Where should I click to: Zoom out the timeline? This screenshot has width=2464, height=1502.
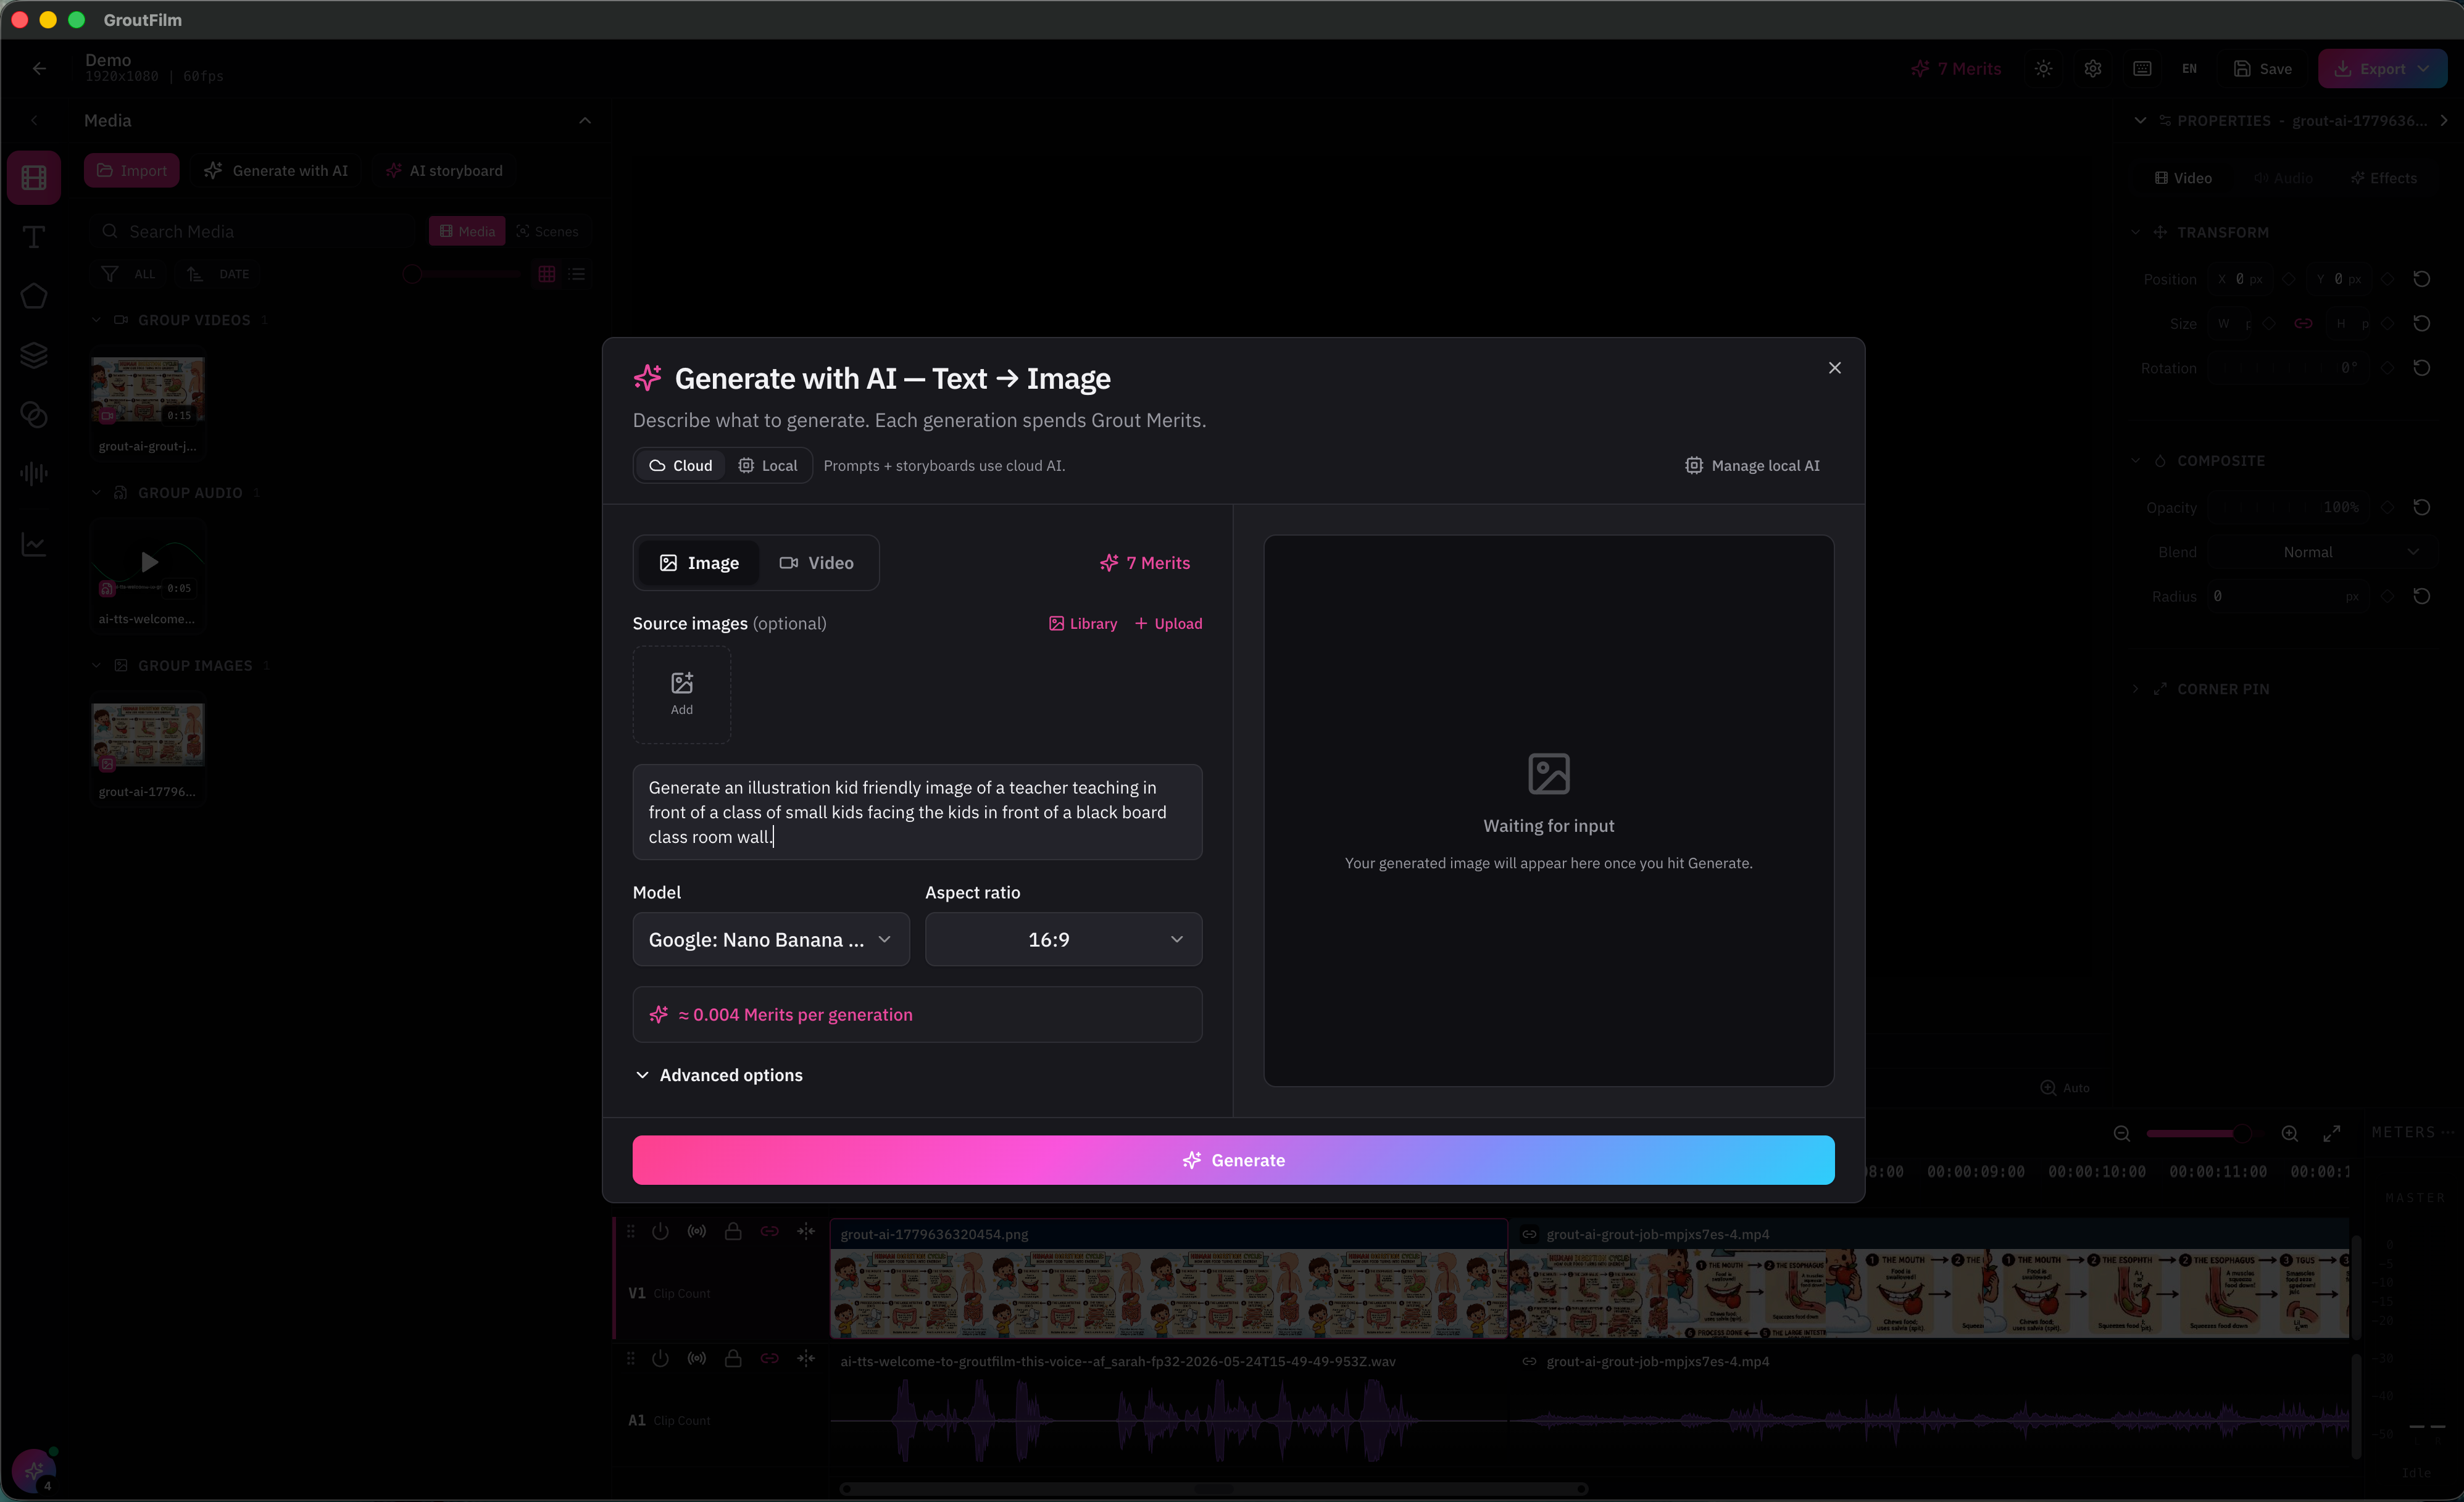(x=2121, y=1133)
